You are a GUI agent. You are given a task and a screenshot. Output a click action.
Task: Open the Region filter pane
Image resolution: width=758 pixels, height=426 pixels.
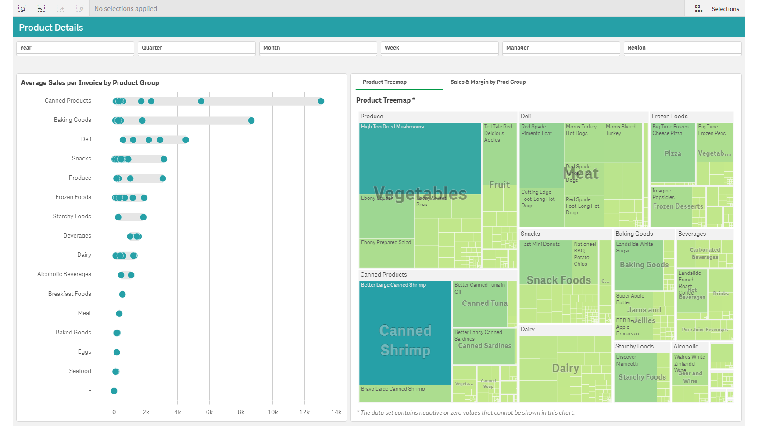pyautogui.click(x=683, y=48)
